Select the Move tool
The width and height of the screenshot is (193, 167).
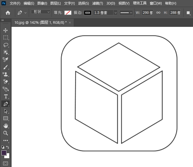6,30
